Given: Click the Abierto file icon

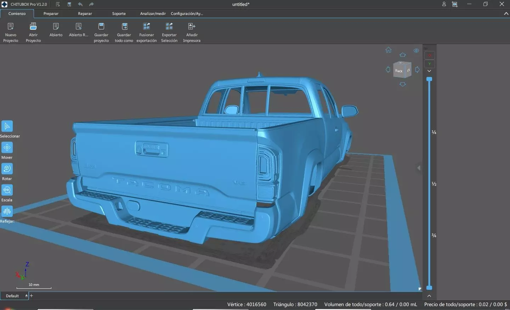Looking at the screenshot, I should [x=56, y=27].
